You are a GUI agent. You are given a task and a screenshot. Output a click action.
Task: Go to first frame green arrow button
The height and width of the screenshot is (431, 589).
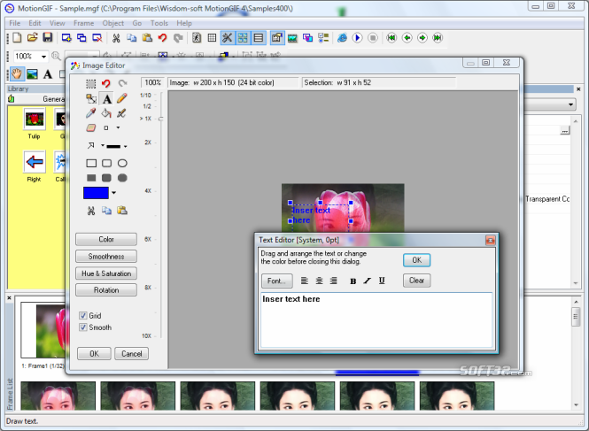(391, 37)
